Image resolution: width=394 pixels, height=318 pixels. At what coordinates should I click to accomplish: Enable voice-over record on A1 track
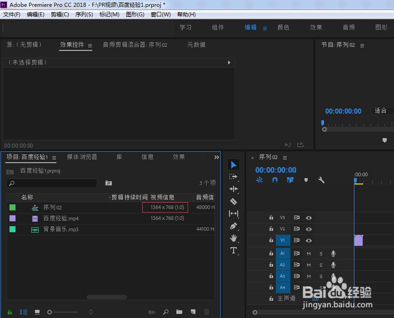tap(333, 253)
